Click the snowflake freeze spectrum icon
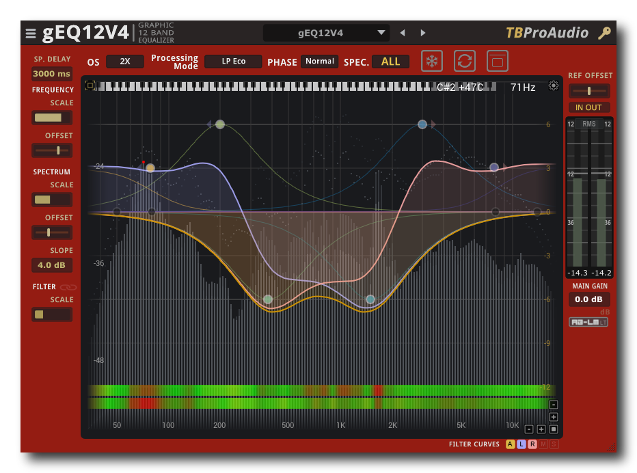Screen dimensions: 637x473 [432, 61]
